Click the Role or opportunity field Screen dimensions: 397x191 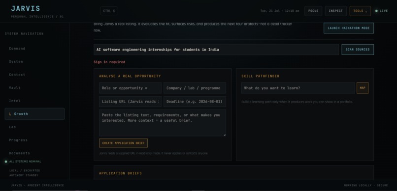(x=130, y=88)
